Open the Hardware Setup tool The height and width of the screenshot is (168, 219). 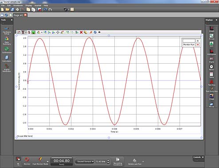(x=7, y=31)
